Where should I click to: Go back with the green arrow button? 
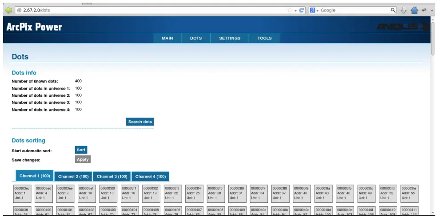(8, 10)
